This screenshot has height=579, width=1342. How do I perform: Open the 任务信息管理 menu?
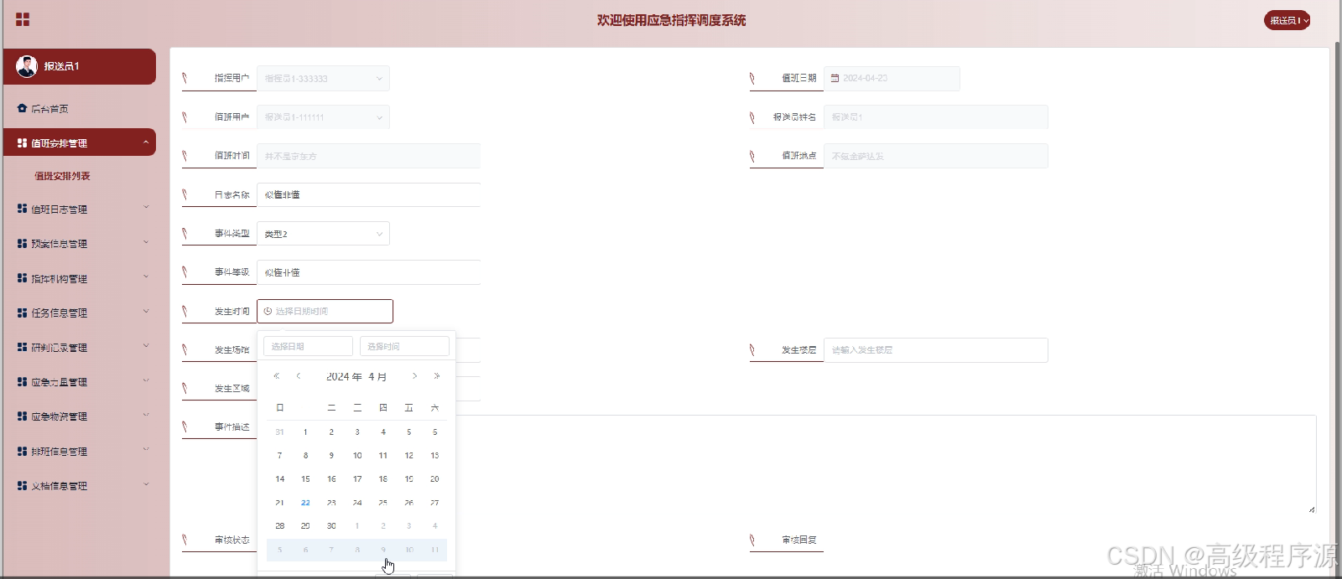80,313
